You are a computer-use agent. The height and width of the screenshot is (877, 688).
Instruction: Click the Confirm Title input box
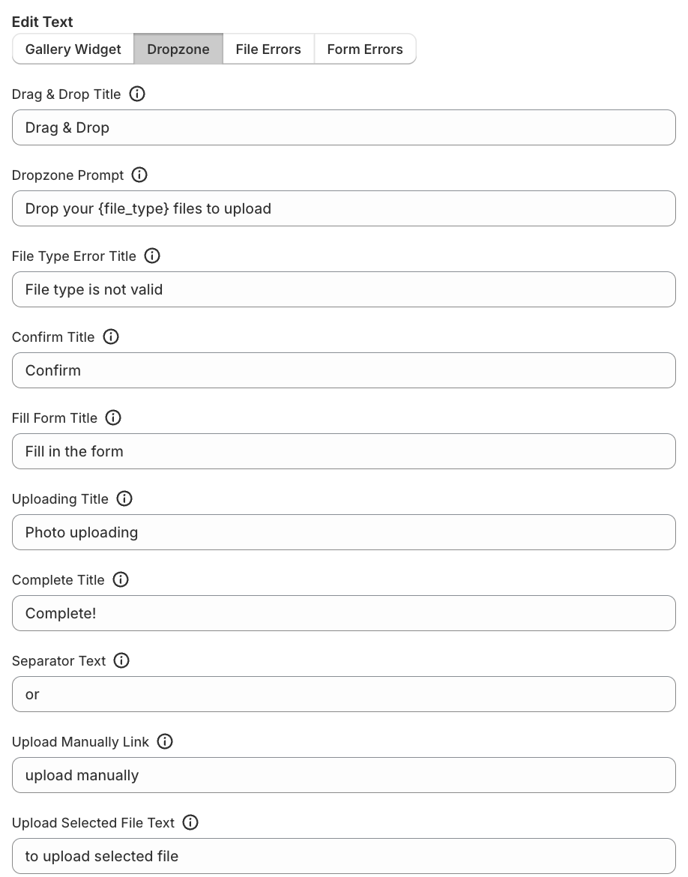pyautogui.click(x=344, y=370)
